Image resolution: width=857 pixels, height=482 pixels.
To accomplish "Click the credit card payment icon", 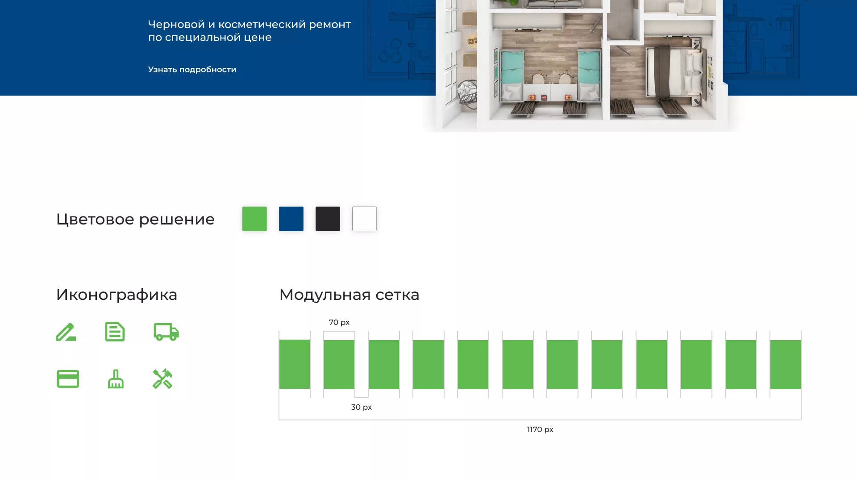I will coord(68,379).
